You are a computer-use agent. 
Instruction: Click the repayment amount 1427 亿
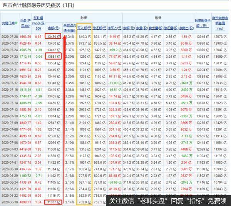(100, 50)
